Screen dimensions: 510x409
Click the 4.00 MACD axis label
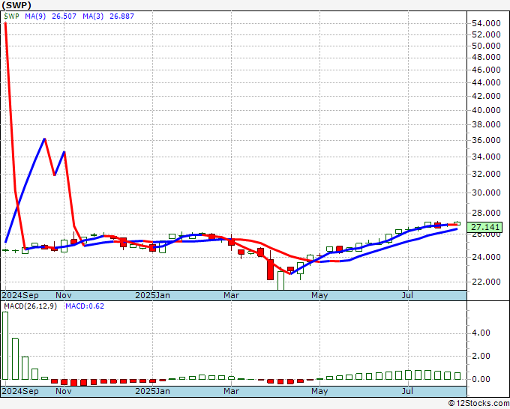[481, 333]
